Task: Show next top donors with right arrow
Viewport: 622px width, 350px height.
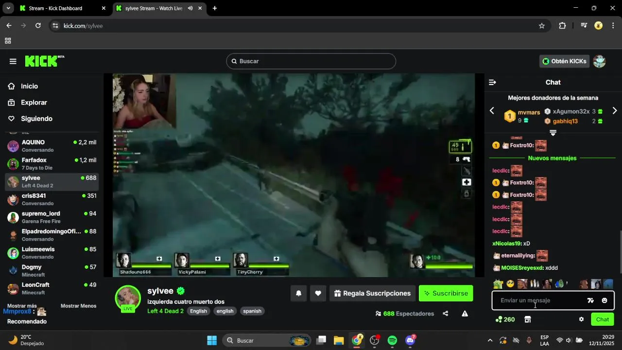Action: click(614, 111)
